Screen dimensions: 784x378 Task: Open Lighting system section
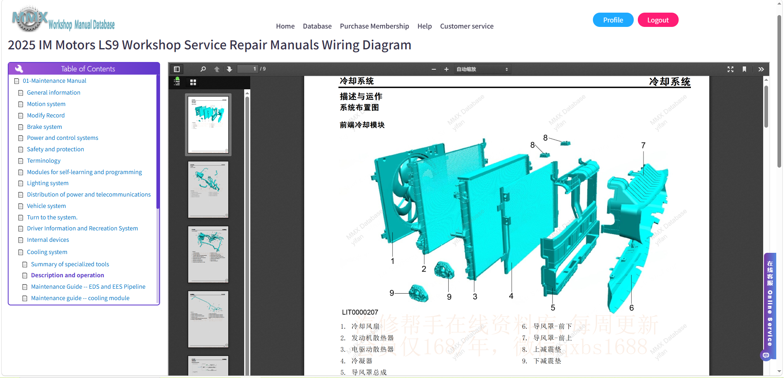tap(48, 183)
